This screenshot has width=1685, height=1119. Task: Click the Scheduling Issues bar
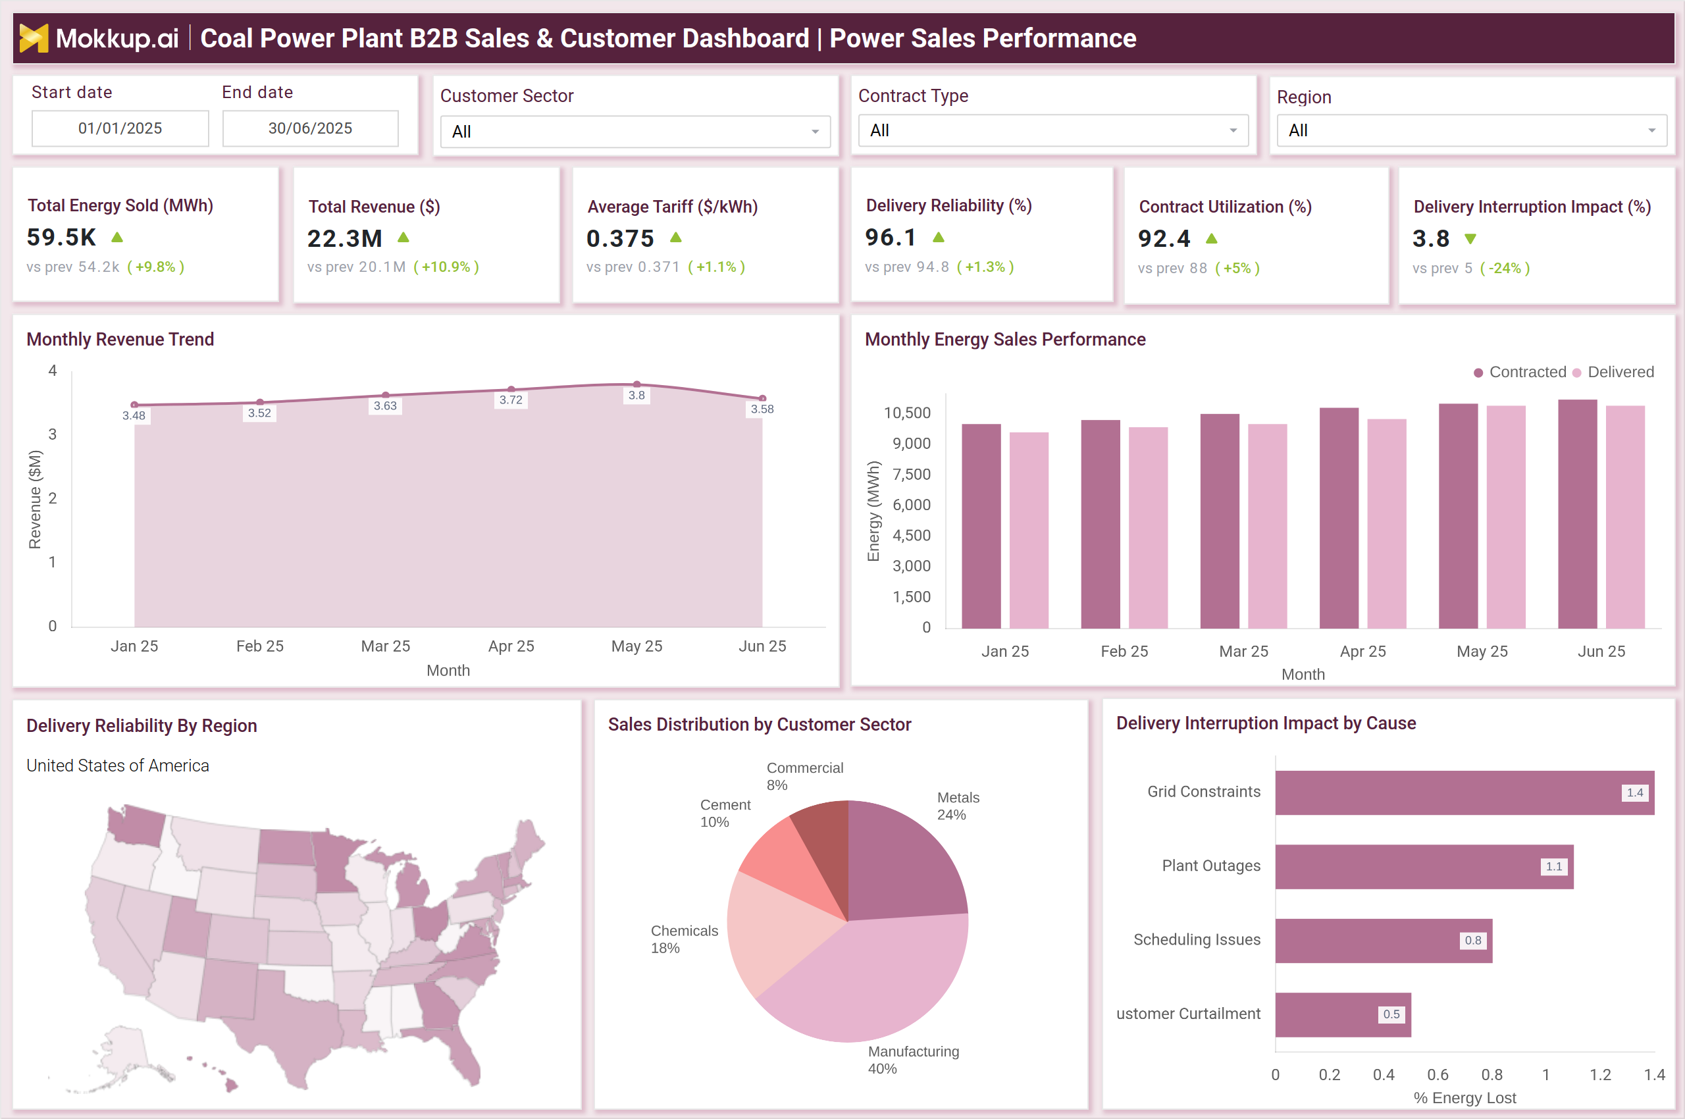point(1384,941)
